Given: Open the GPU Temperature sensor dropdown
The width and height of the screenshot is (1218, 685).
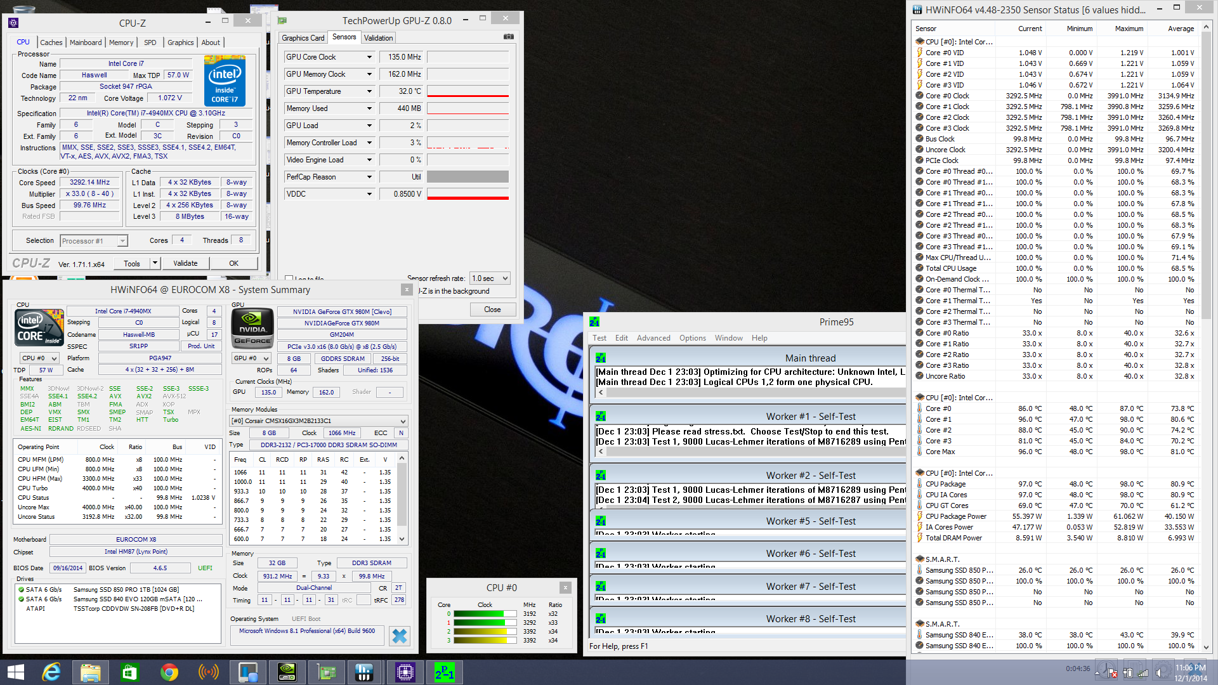Looking at the screenshot, I should coord(369,91).
